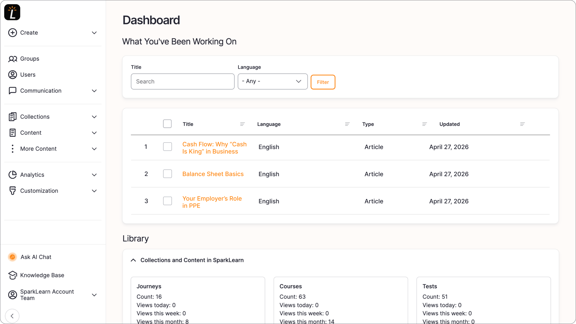
Task: Click the Type column header label
Action: point(368,124)
